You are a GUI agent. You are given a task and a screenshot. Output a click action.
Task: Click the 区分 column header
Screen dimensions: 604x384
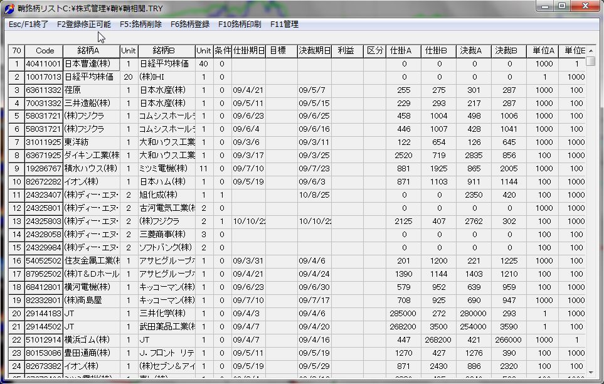374,51
